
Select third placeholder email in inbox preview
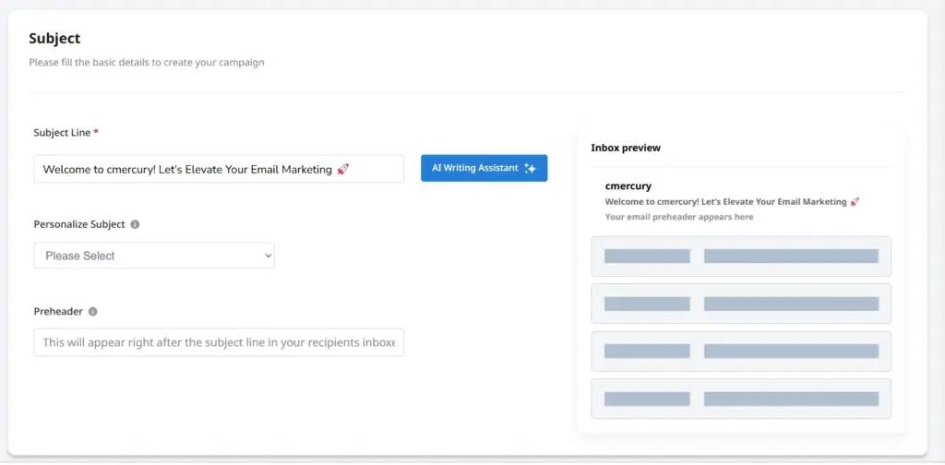point(741,352)
